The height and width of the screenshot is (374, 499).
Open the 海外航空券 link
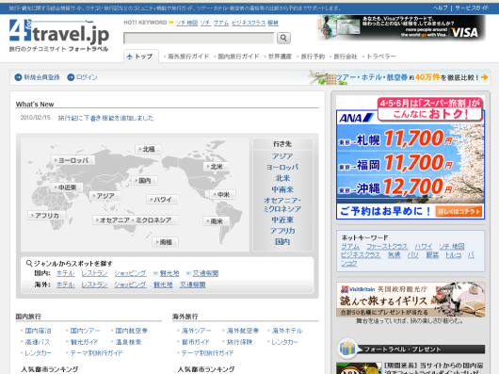tap(243, 331)
